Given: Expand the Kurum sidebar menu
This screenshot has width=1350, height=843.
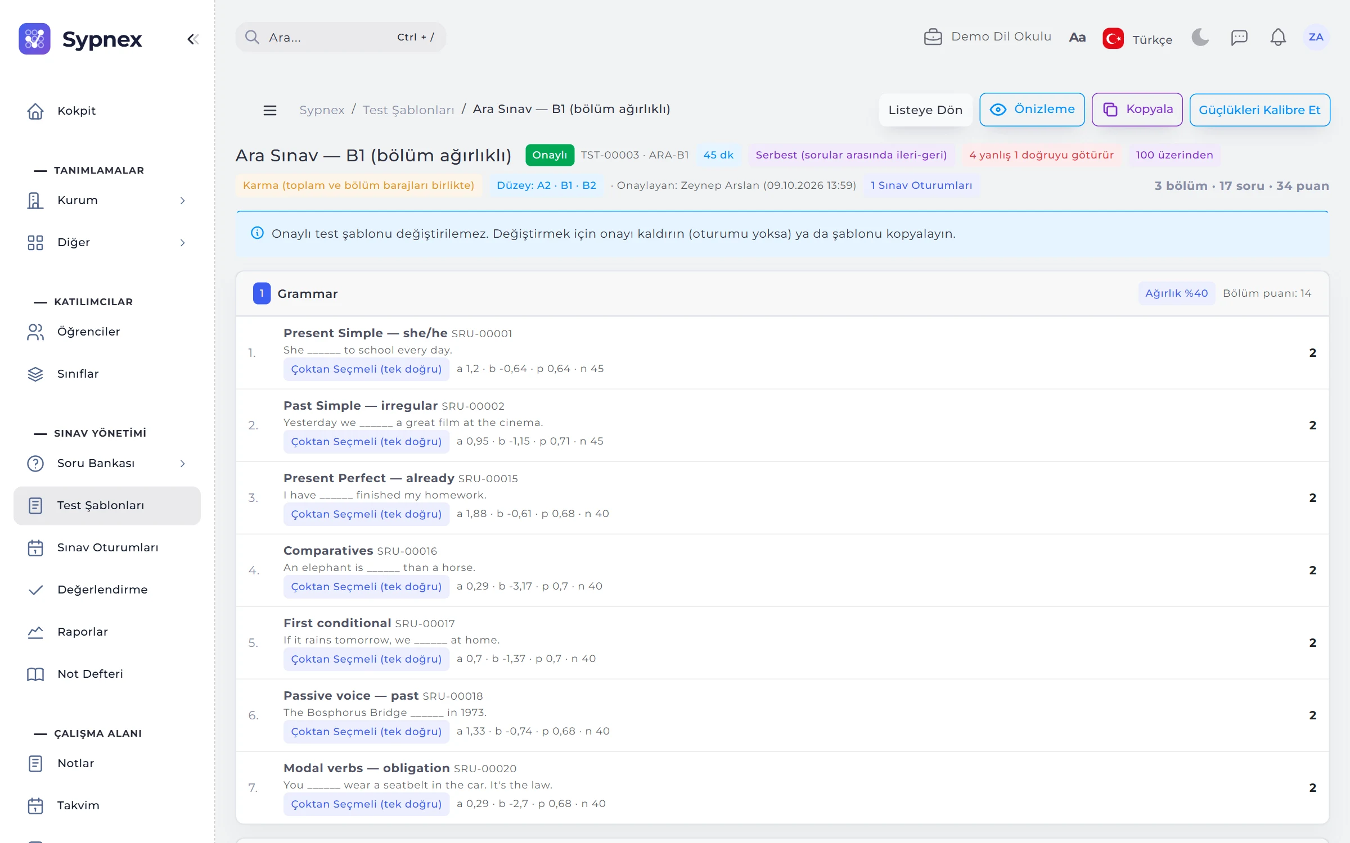Looking at the screenshot, I should 107,200.
